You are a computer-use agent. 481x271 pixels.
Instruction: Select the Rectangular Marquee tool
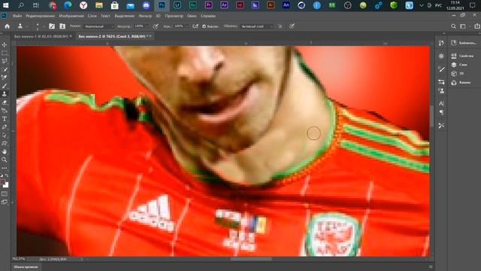pyautogui.click(x=5, y=53)
